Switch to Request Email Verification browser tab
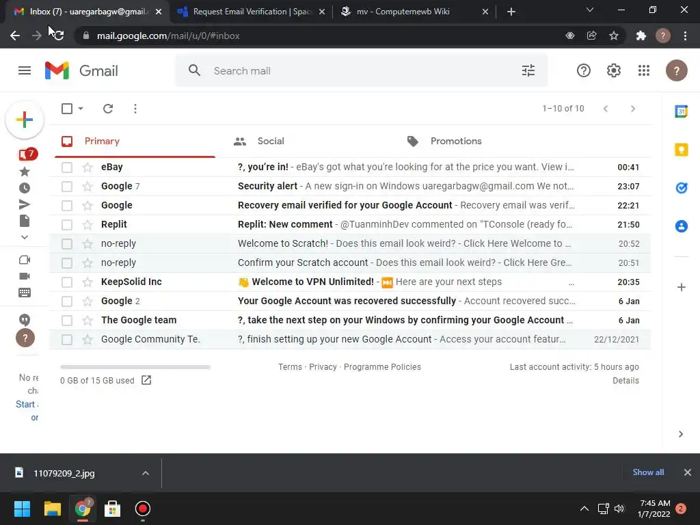The height and width of the screenshot is (525, 700). point(252,12)
